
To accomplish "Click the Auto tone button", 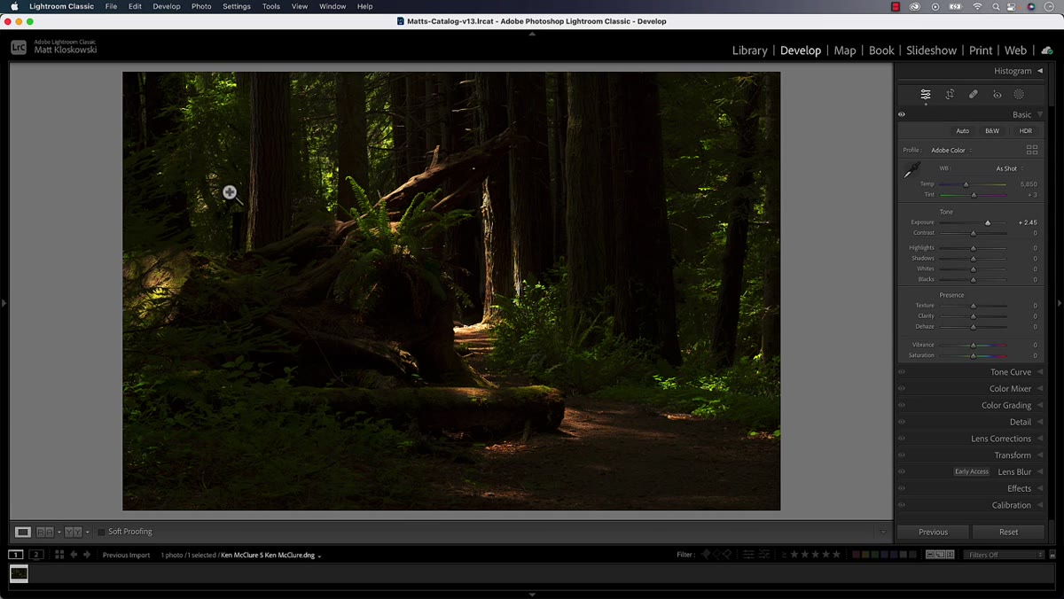I will [962, 131].
